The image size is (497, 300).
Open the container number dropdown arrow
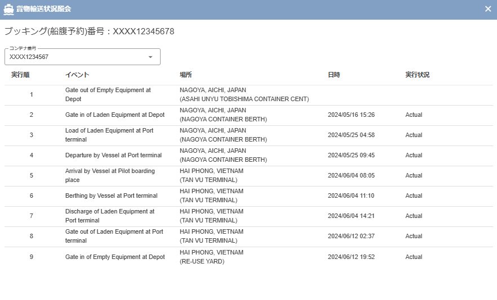coord(150,57)
